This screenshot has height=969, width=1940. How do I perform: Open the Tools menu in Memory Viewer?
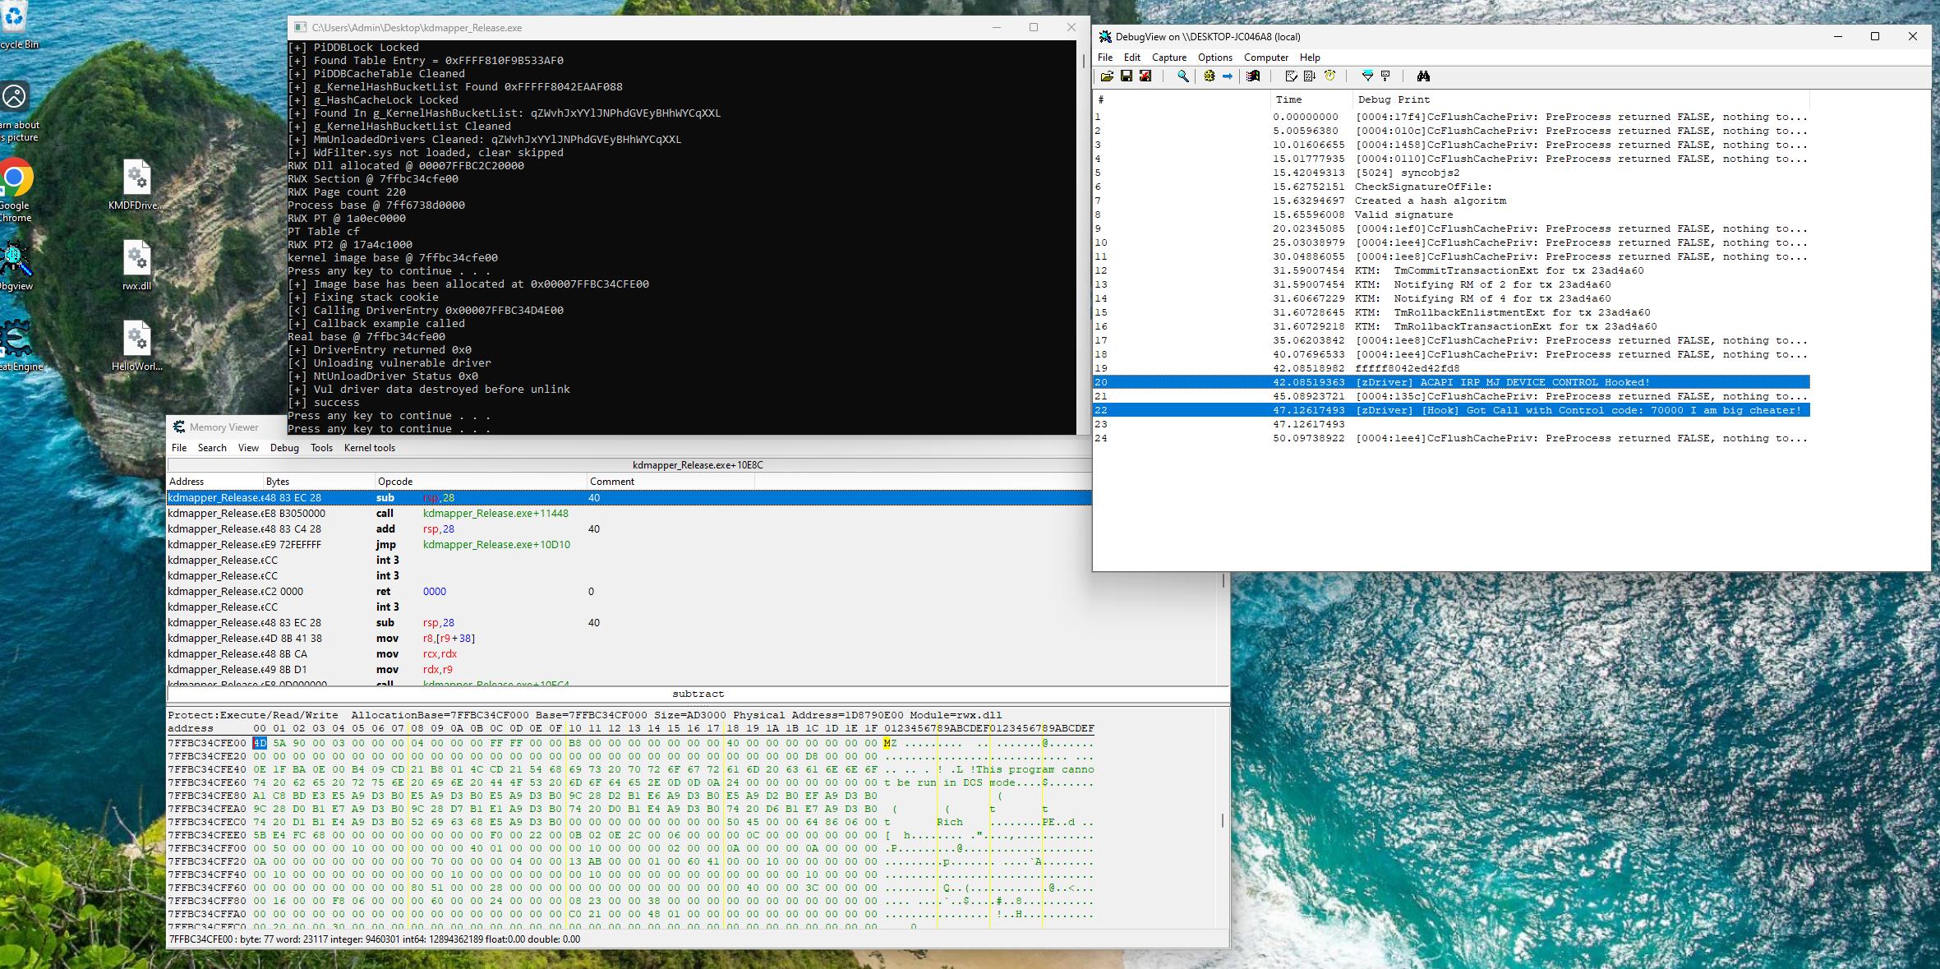(321, 448)
